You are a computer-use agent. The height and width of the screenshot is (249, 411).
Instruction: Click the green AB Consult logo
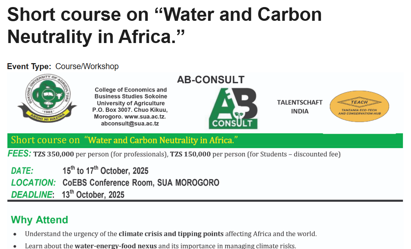tap(233, 108)
